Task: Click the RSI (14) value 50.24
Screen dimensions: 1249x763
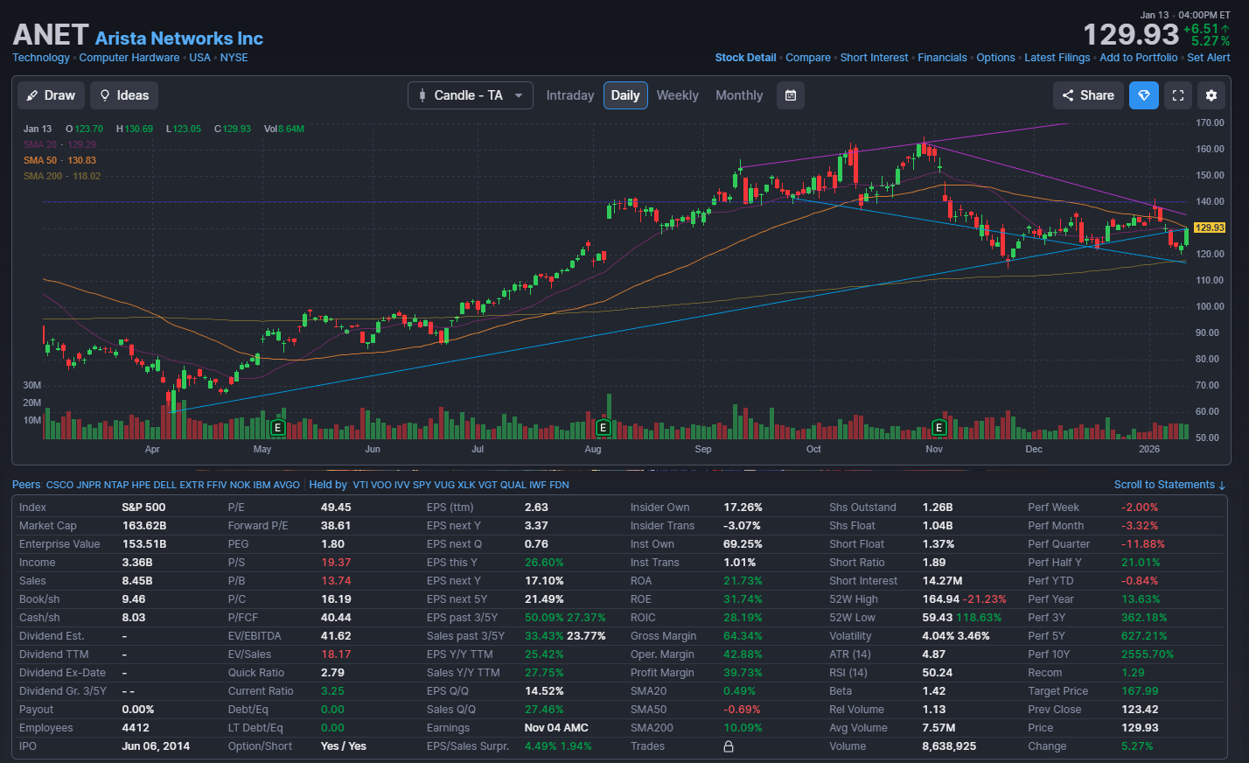Action: pyautogui.click(x=937, y=673)
